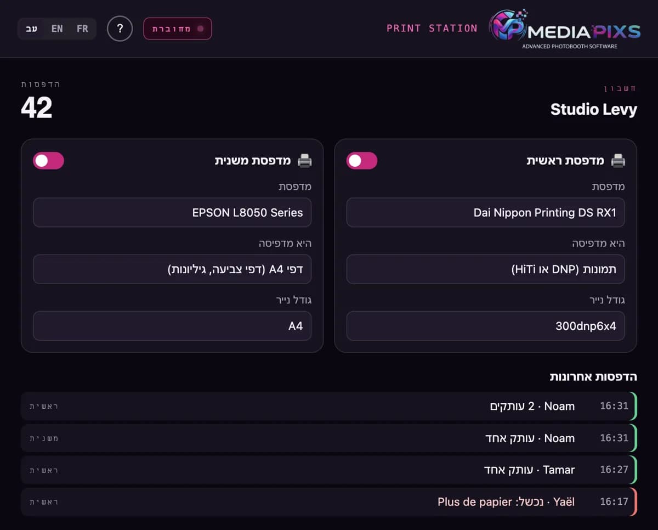
Task: Click the מדפסת משנית card title
Action: tap(253, 161)
